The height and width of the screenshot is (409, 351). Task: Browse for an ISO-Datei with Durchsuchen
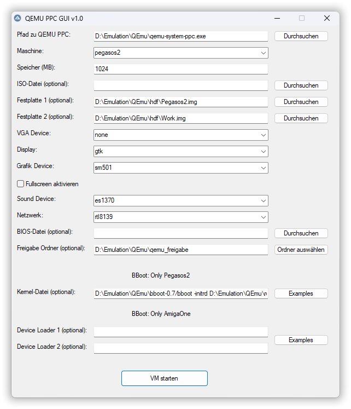pos(301,85)
